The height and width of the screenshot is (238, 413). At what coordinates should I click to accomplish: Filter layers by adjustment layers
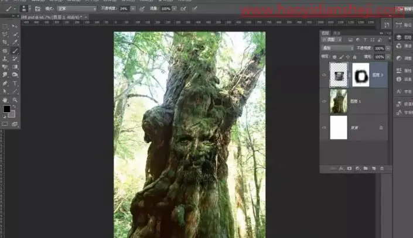[x=358, y=40]
